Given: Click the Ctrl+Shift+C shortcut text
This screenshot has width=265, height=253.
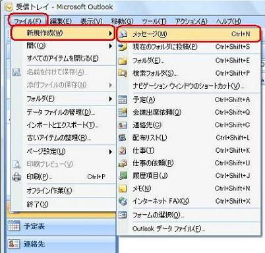Looking at the screenshot, I should (233, 125).
